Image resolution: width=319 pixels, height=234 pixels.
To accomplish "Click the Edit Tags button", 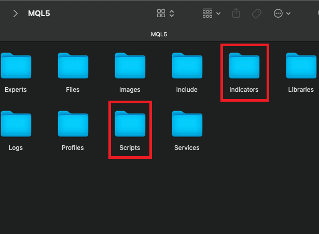I will tap(256, 13).
